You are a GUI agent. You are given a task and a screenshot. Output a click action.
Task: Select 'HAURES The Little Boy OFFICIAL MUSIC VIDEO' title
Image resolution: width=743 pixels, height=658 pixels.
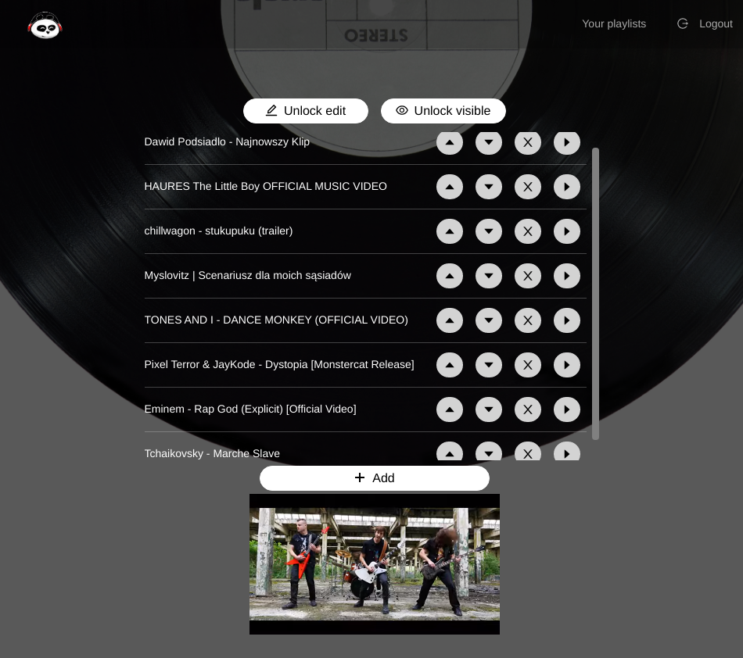tap(265, 186)
